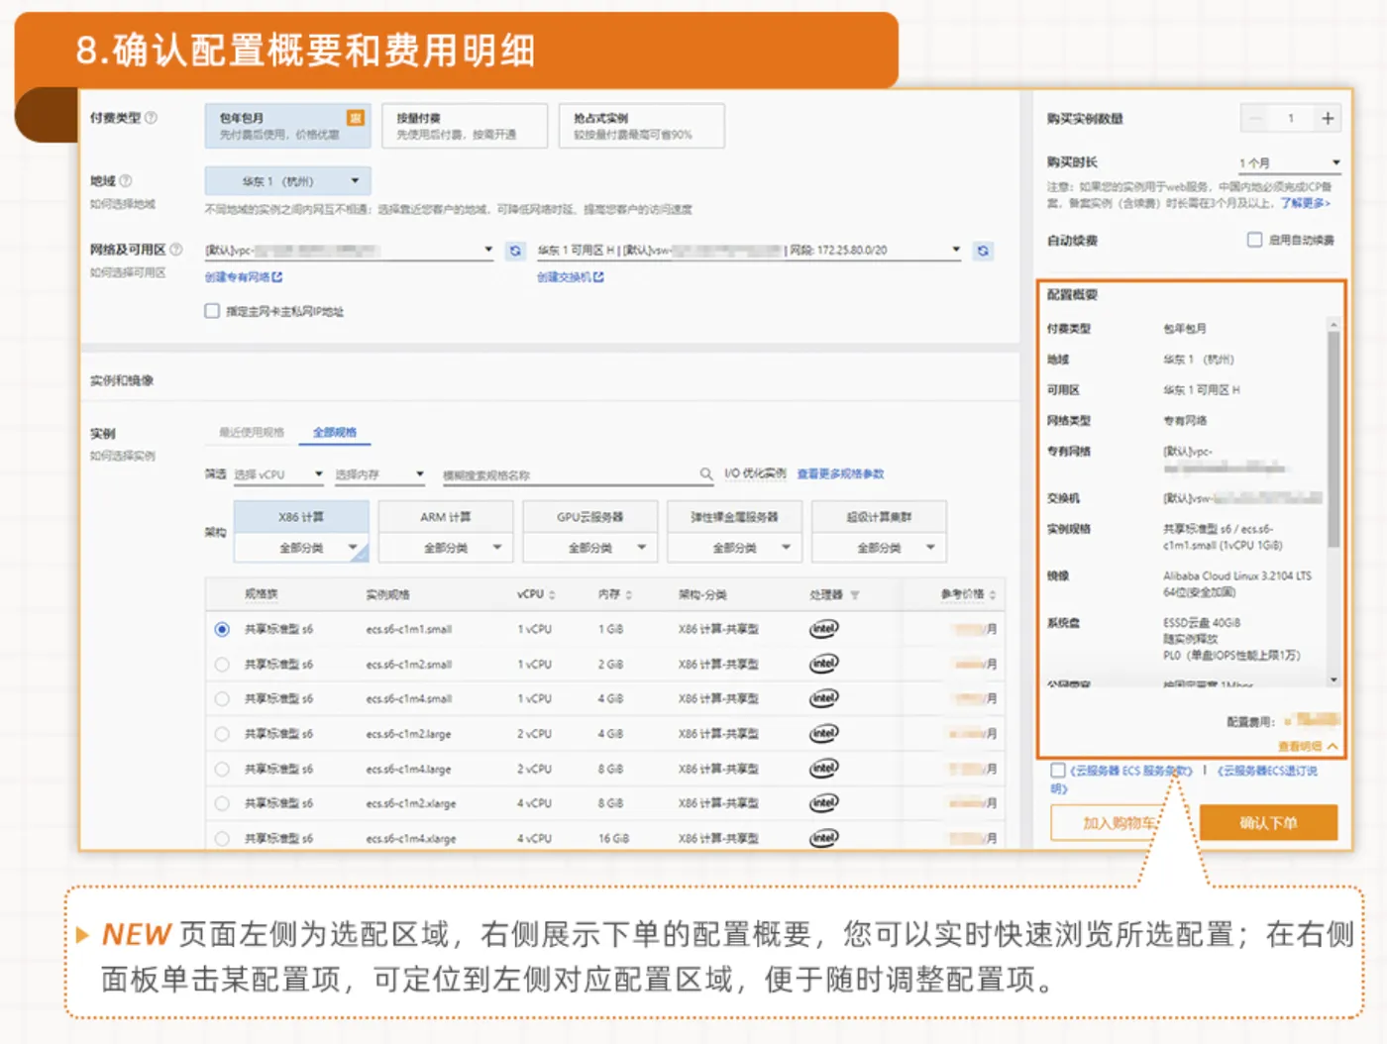Sort specs using the vCPU column arrows
Image resolution: width=1387 pixels, height=1044 pixels.
(x=552, y=593)
